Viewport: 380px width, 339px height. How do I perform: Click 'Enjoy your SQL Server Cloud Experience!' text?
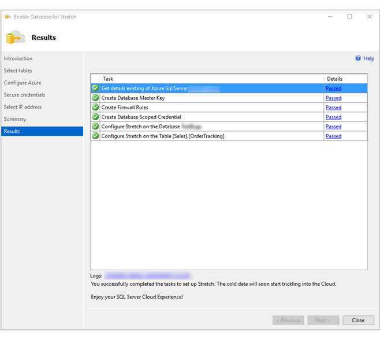pyautogui.click(x=137, y=297)
